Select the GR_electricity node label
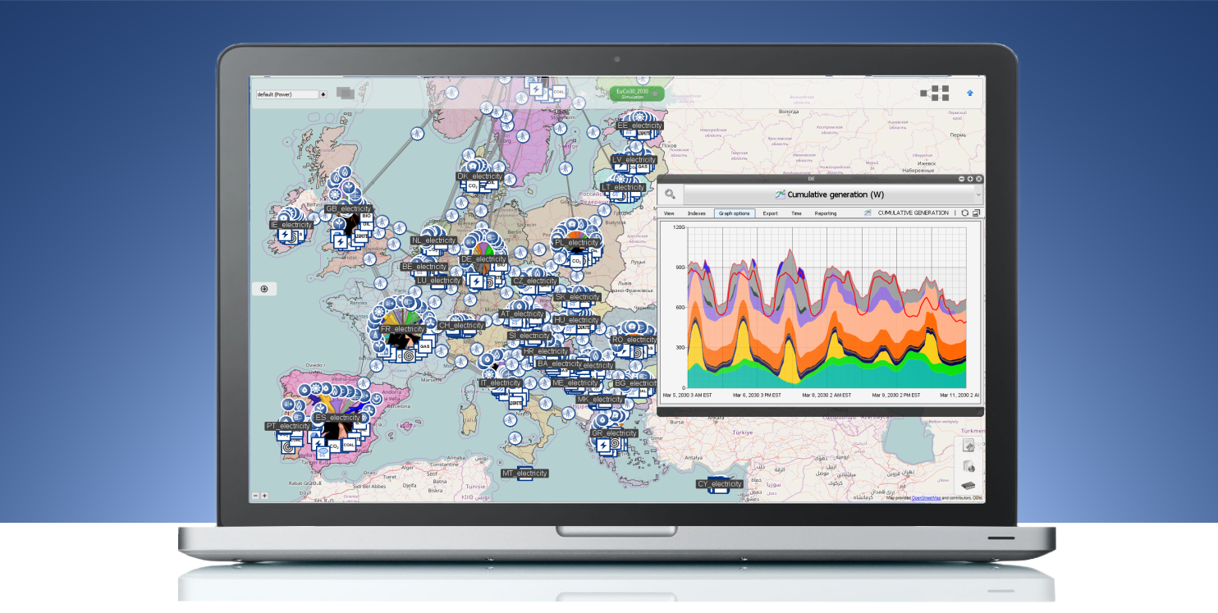 point(615,433)
